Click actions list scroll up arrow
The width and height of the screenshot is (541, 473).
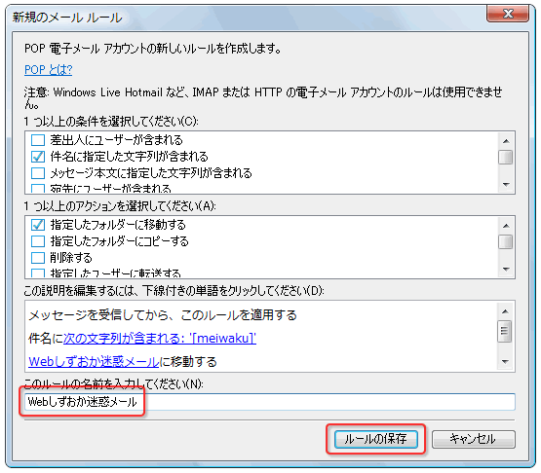[x=506, y=226]
